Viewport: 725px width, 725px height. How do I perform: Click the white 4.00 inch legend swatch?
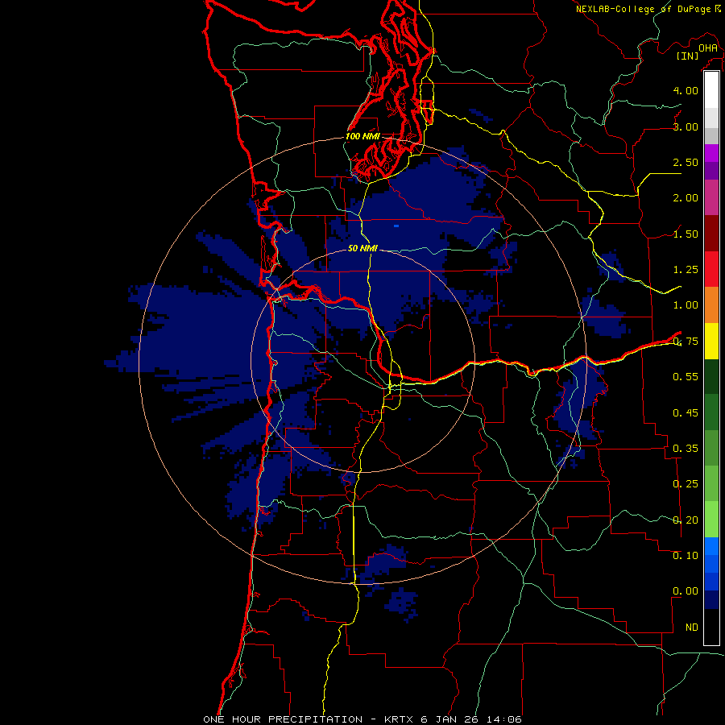pos(711,90)
